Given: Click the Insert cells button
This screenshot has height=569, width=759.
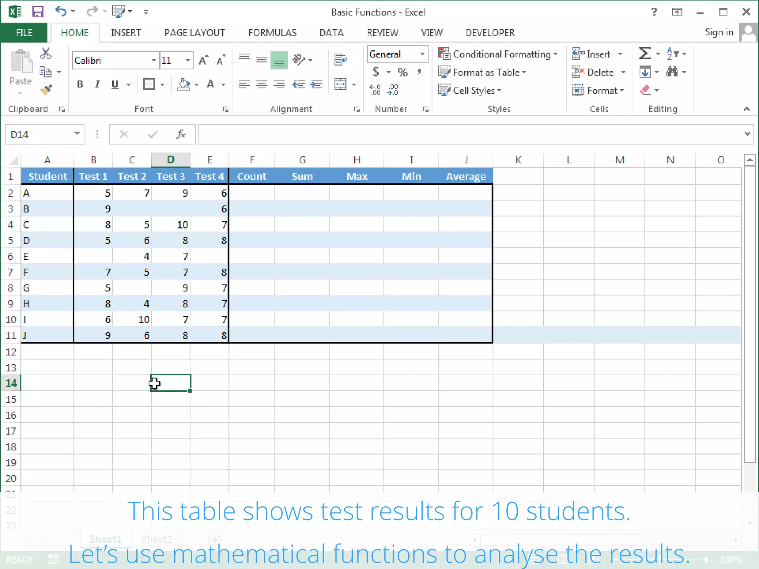Looking at the screenshot, I should coord(591,54).
